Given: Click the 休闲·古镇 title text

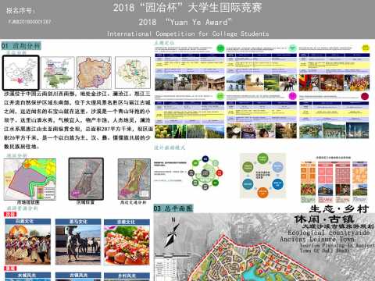Looking at the screenshot, I should click(324, 219).
